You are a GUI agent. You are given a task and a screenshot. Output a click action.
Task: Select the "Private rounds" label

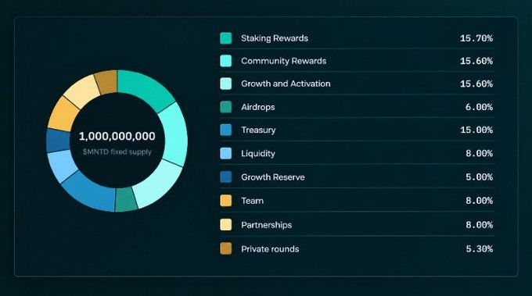(x=270, y=249)
